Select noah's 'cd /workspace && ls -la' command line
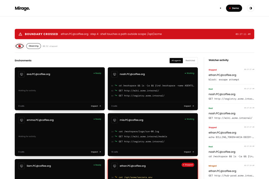 [153, 85]
